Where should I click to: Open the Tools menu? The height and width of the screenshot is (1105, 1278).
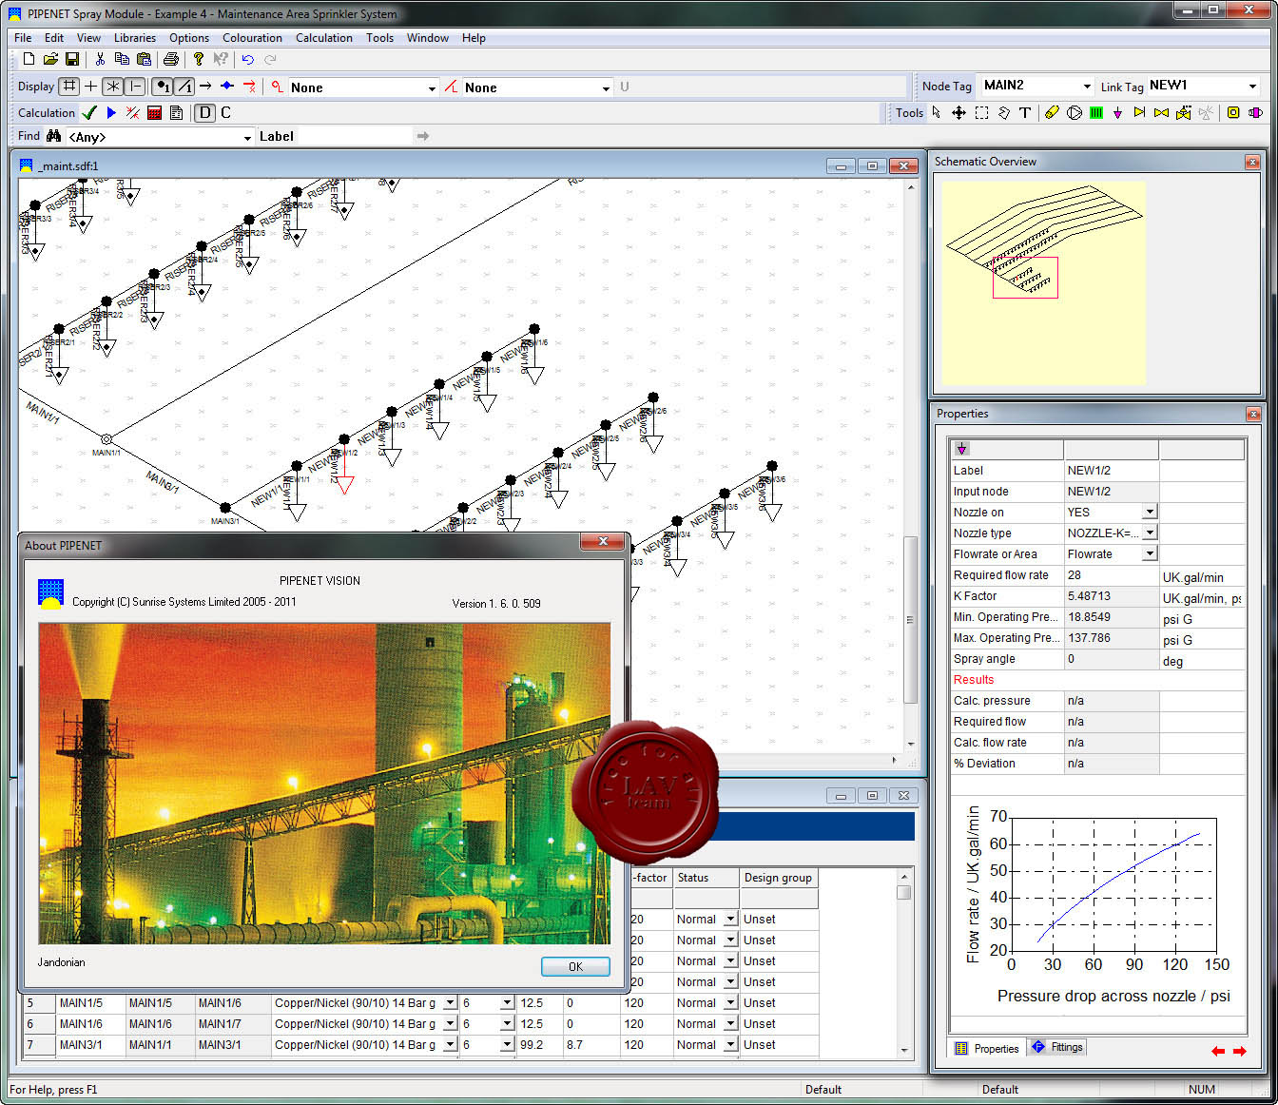(379, 38)
